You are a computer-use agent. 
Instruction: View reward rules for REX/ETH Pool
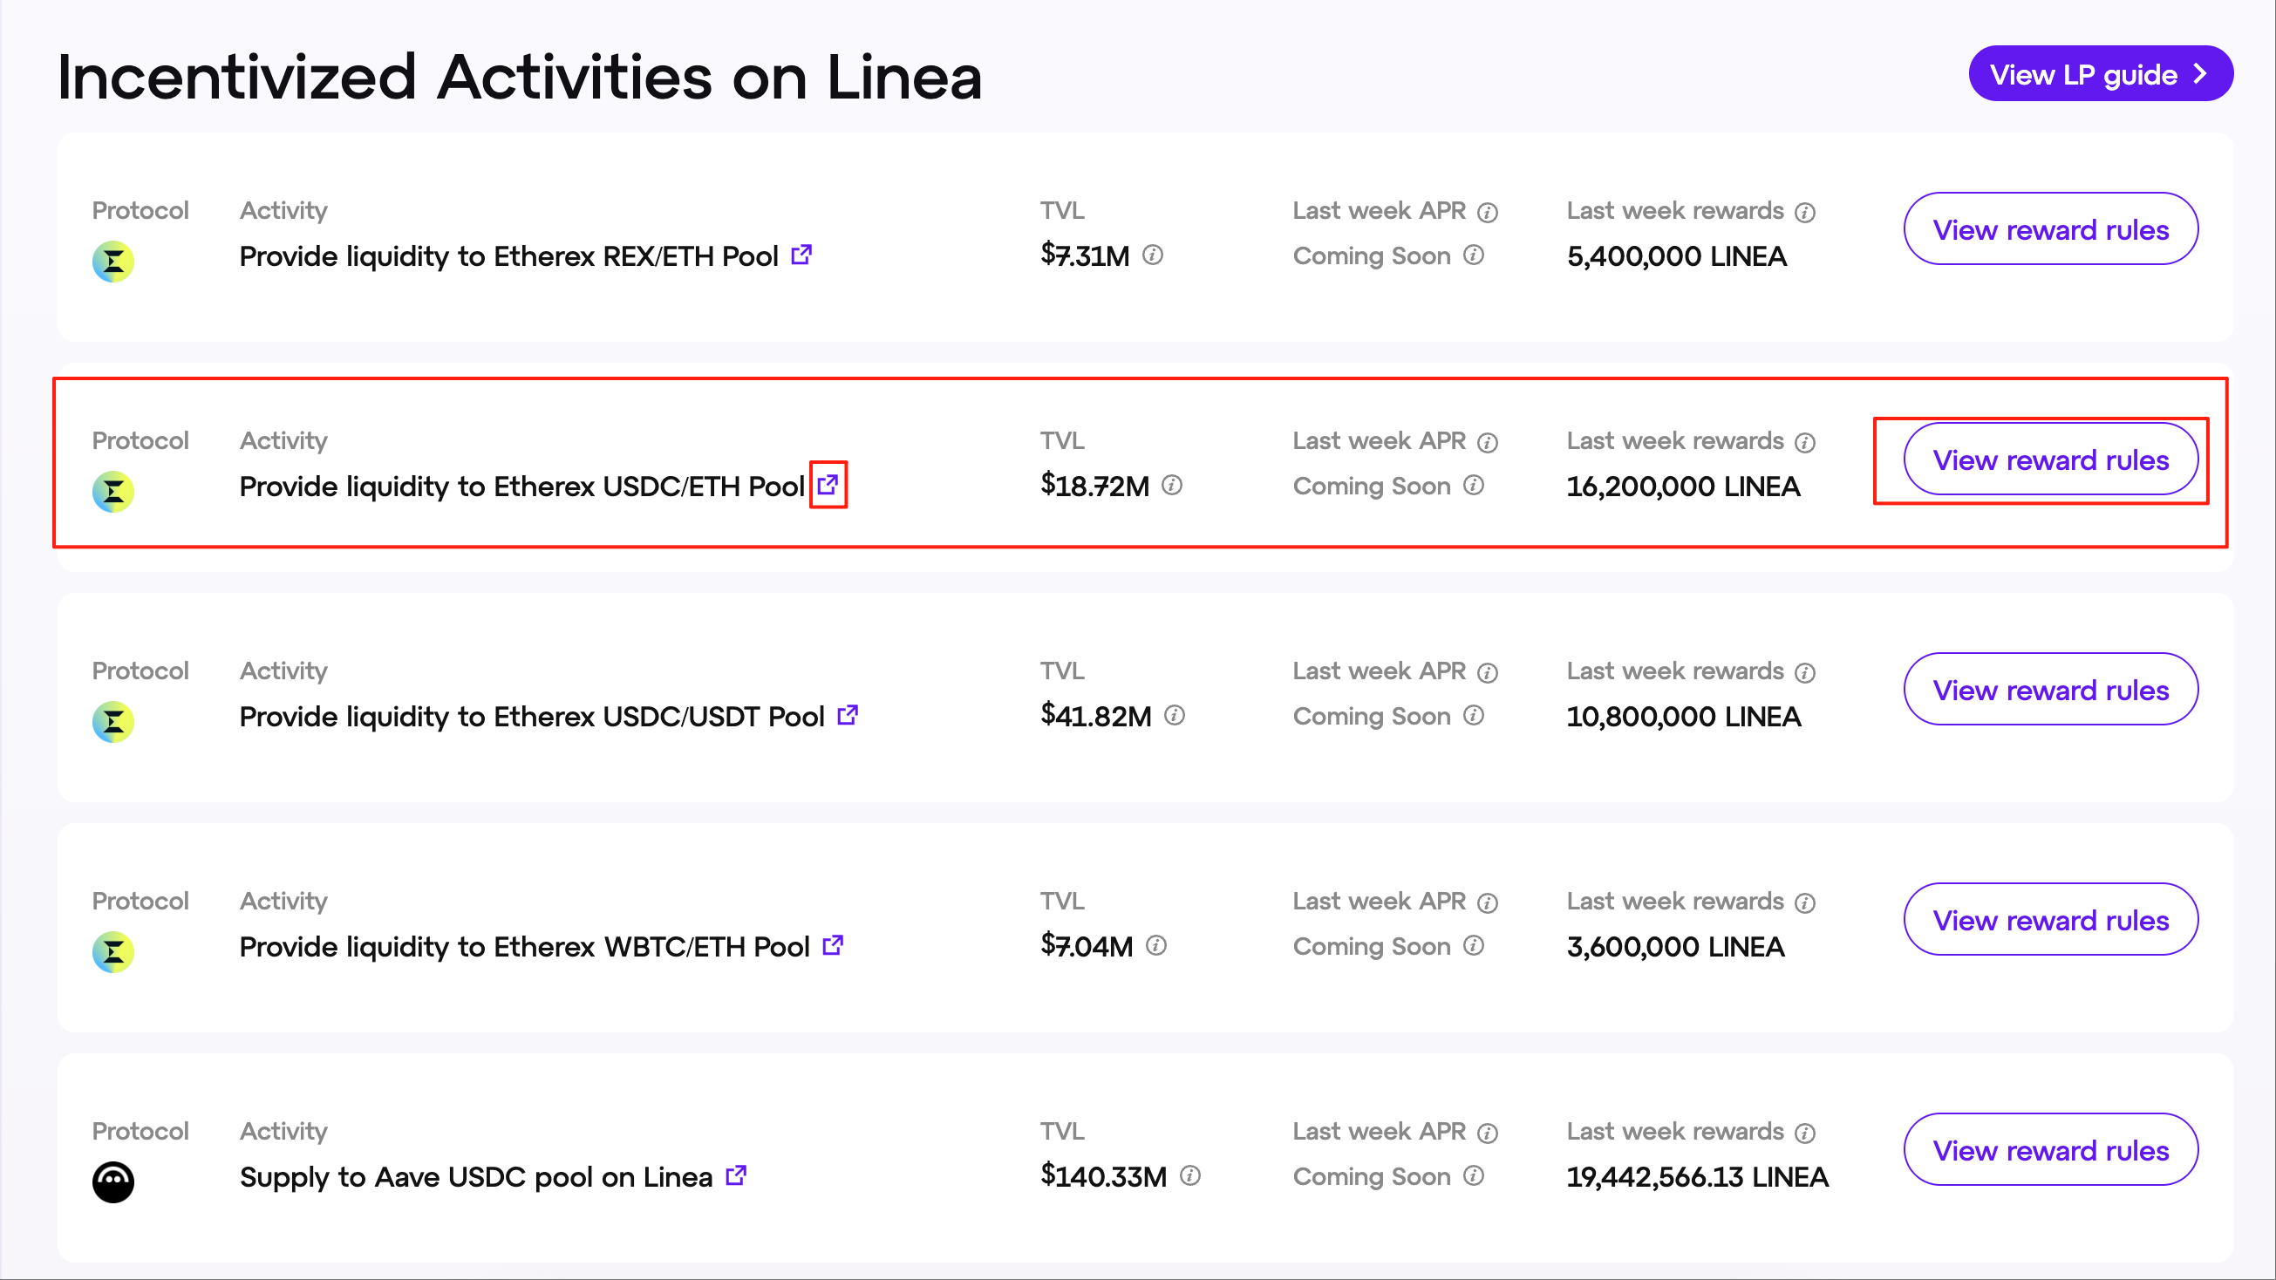coord(2050,229)
